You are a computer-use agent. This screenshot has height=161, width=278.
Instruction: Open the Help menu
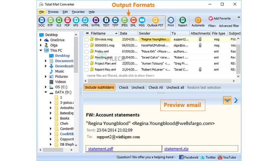point(92,12)
